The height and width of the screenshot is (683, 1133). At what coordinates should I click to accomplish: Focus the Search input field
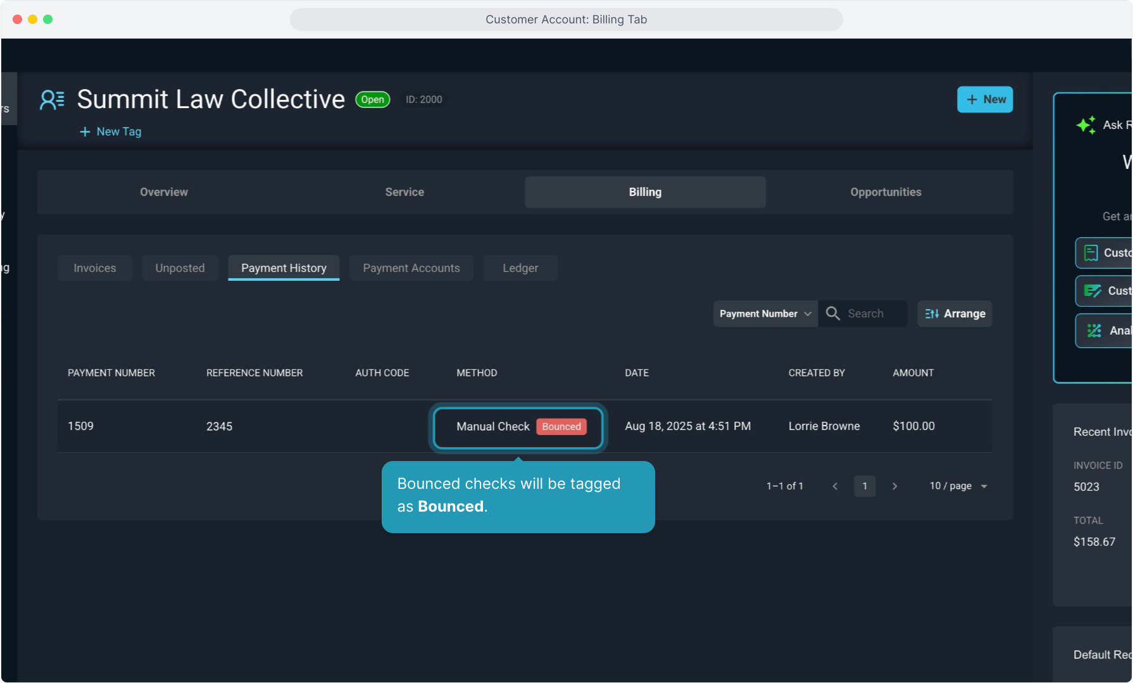pyautogui.click(x=874, y=314)
